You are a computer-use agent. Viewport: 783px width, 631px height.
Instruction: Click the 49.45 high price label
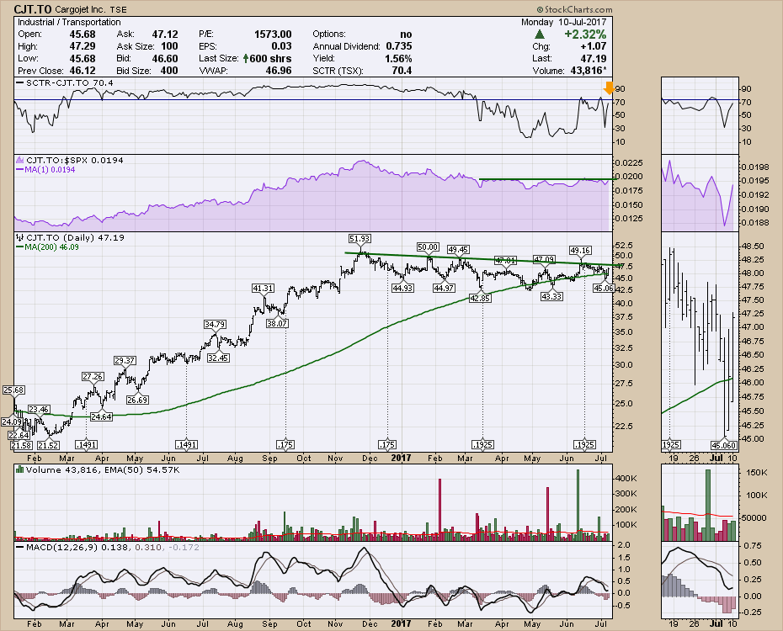pyautogui.click(x=458, y=249)
